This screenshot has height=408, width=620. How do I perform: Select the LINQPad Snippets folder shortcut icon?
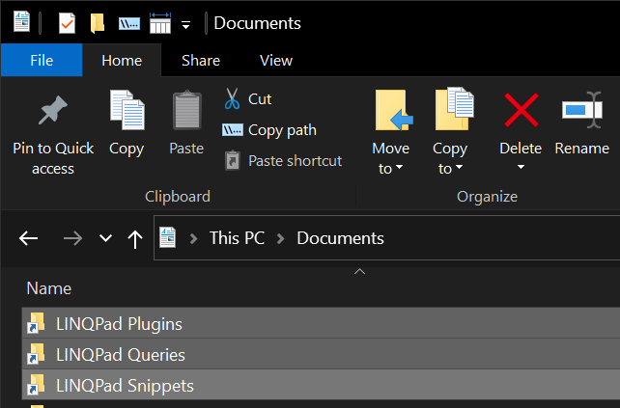36,384
